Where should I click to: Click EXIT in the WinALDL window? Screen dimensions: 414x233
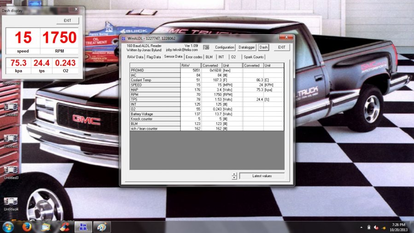point(282,48)
